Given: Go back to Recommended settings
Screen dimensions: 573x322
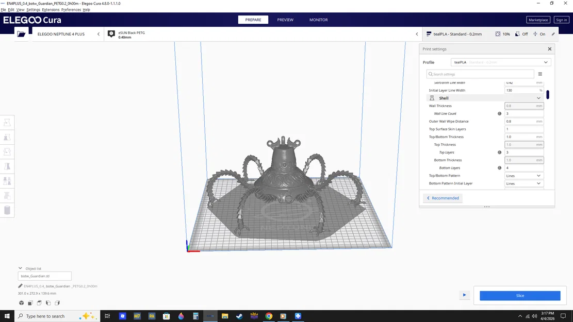Looking at the screenshot, I should coord(443,198).
